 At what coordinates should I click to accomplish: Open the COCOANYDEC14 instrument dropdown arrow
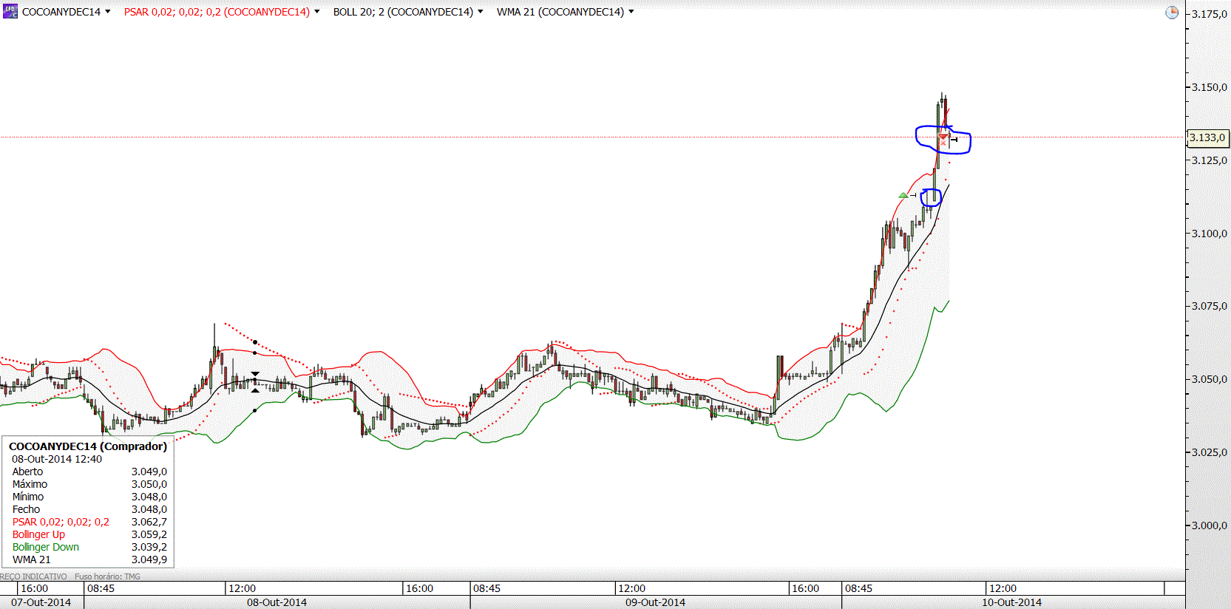pos(108,12)
